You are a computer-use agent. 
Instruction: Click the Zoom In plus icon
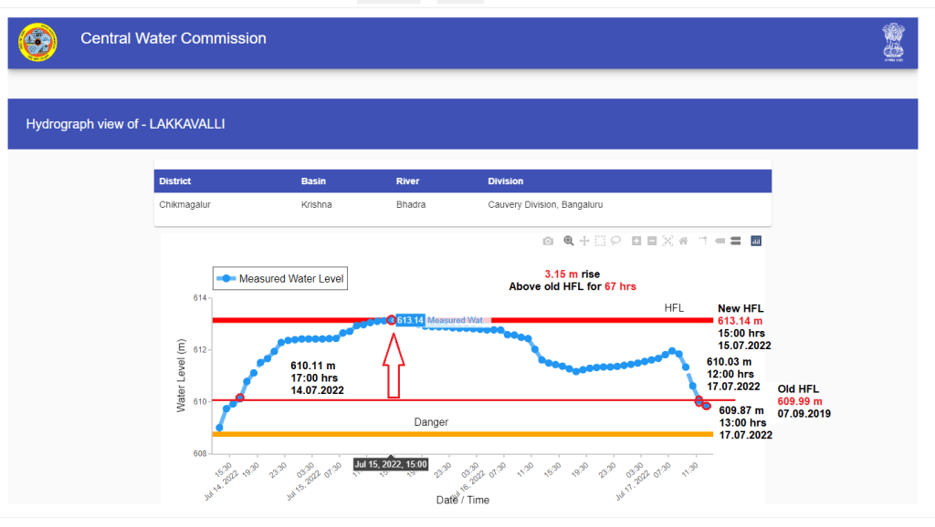tap(636, 241)
